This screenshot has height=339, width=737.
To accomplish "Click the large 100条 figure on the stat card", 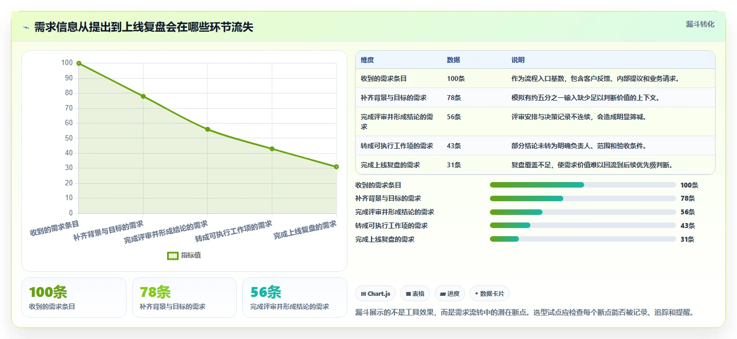I will (x=48, y=293).
